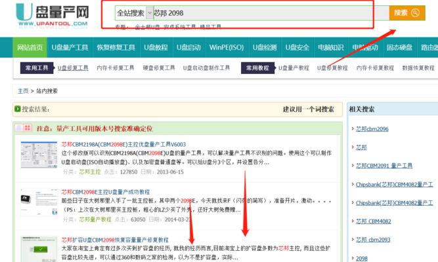Switch to the list view icon
The height and width of the screenshot is (262, 438).
coord(19,128)
